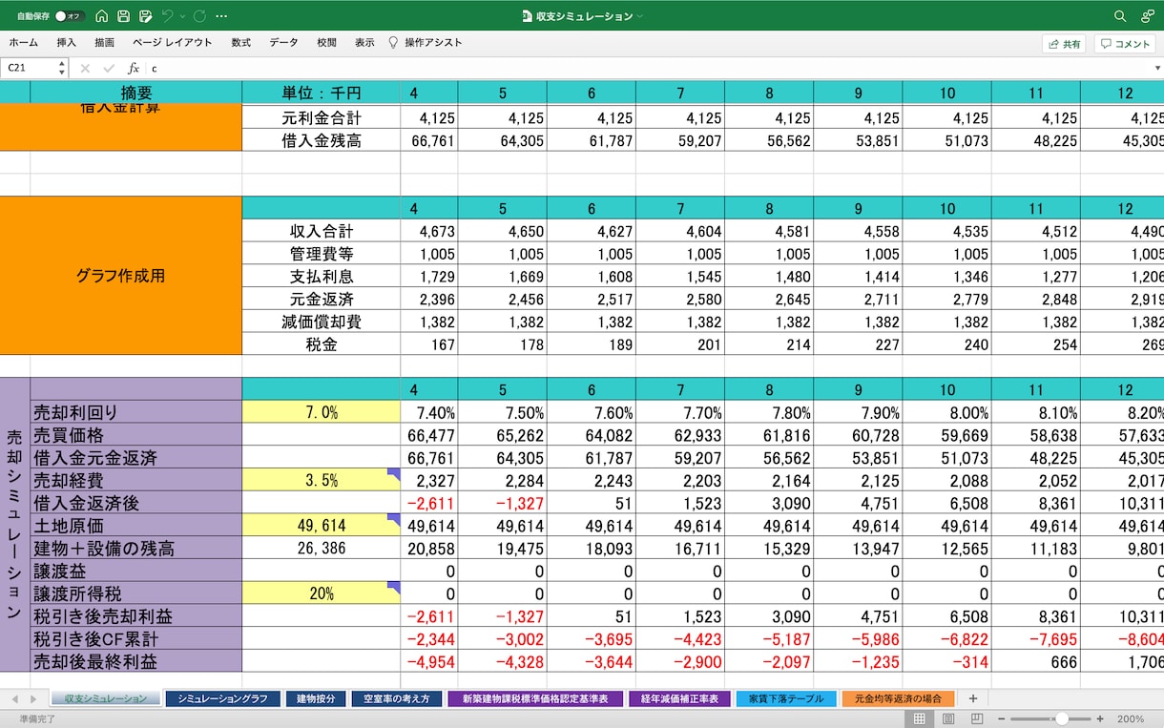Click the 摘要 header cell
Viewport: 1164px width, 728px height.
(135, 93)
